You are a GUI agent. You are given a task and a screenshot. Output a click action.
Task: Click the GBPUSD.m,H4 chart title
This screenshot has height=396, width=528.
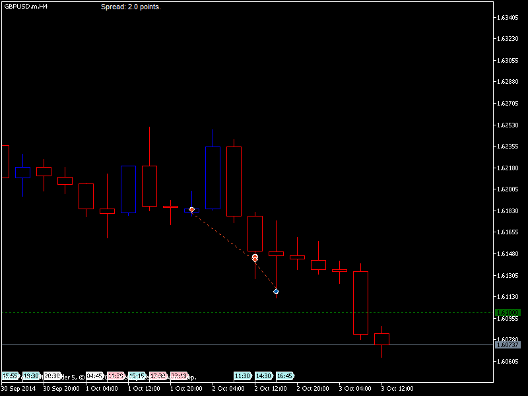(26, 7)
